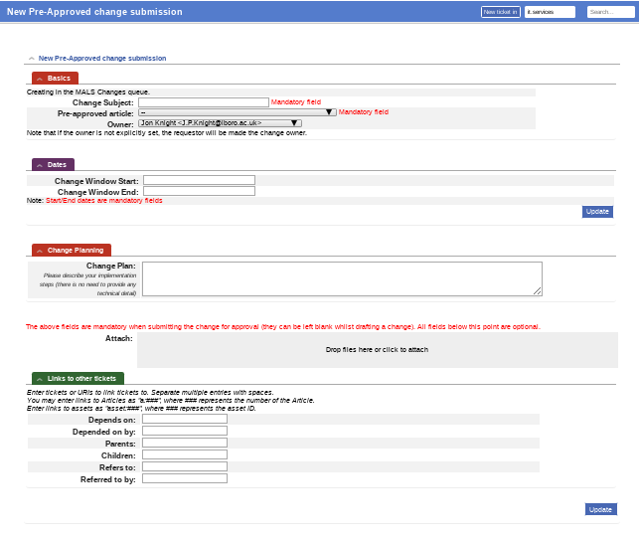Click the Children input field
This screenshot has height=540, width=639.
point(184,454)
